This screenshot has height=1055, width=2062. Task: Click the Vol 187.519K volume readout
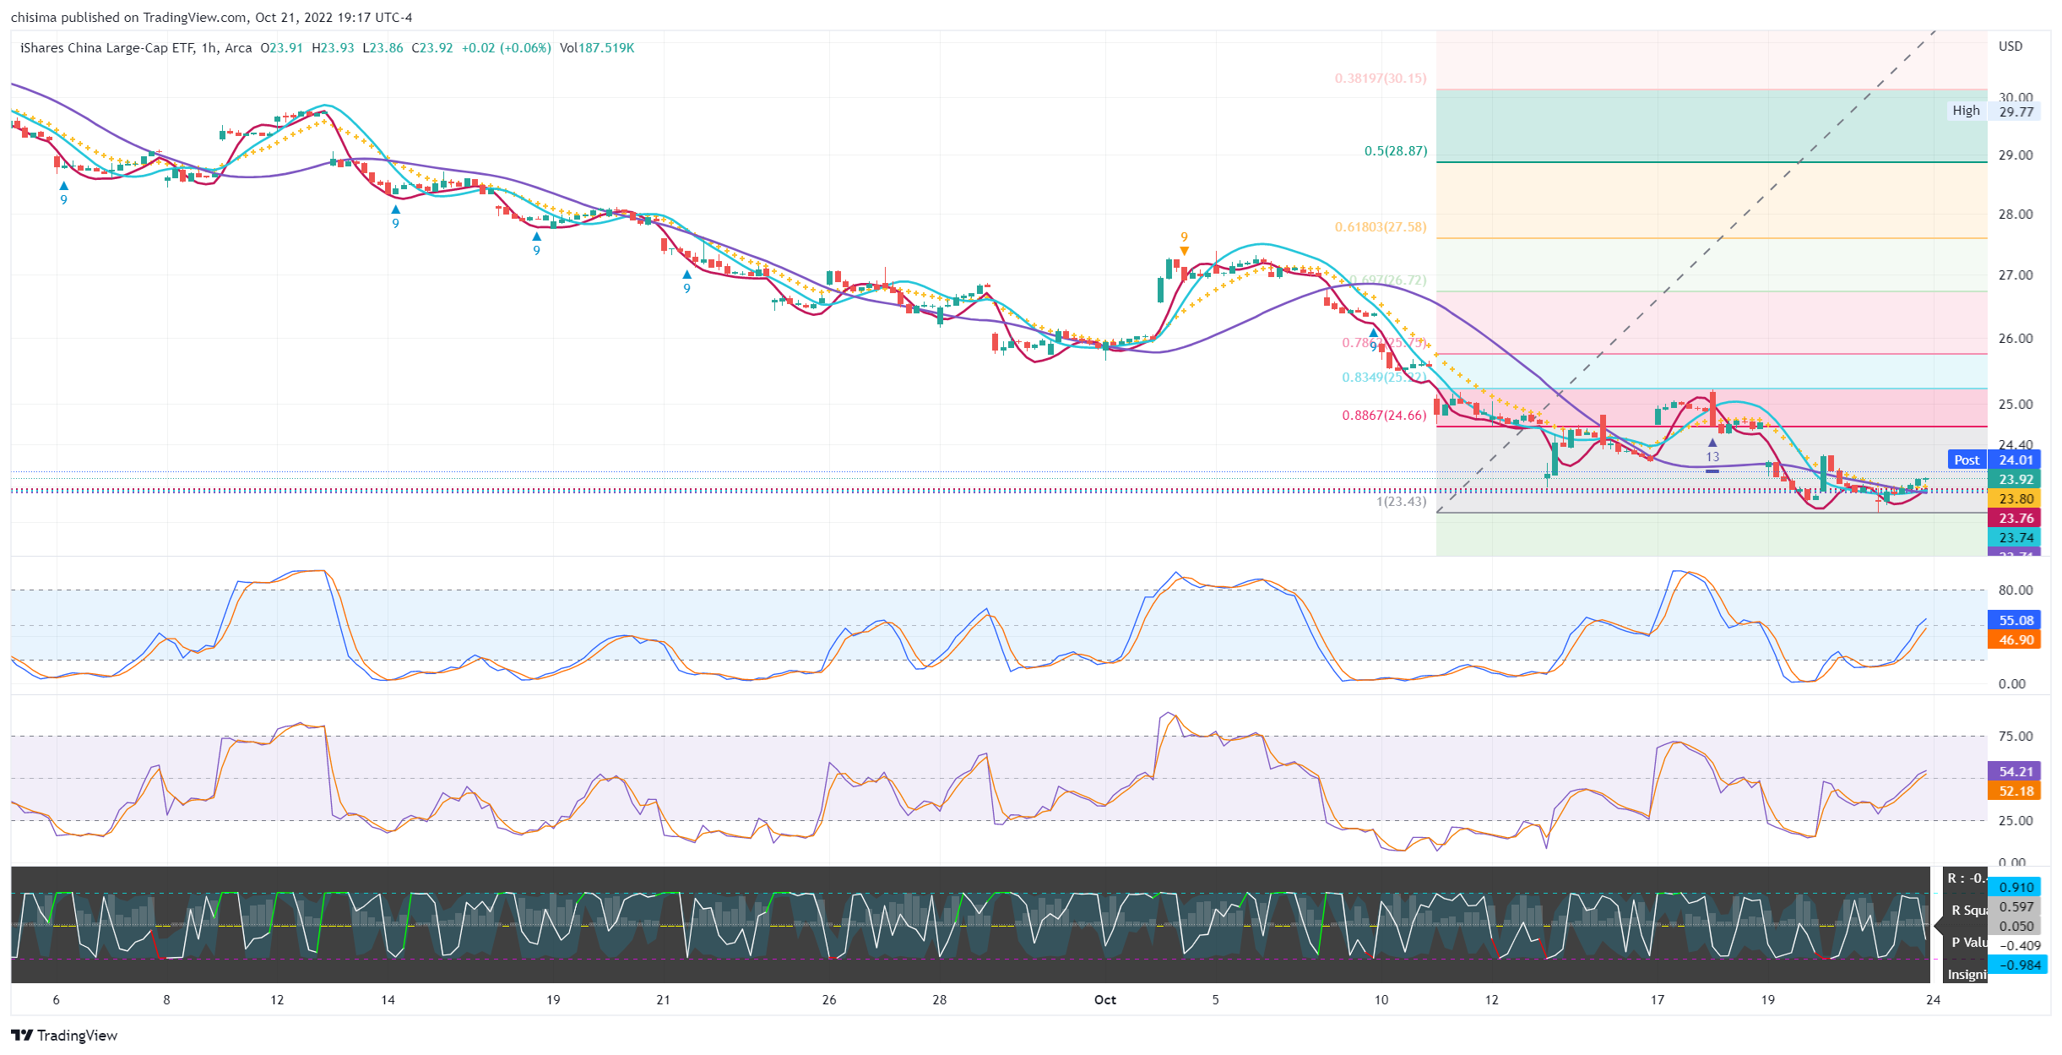click(x=596, y=48)
